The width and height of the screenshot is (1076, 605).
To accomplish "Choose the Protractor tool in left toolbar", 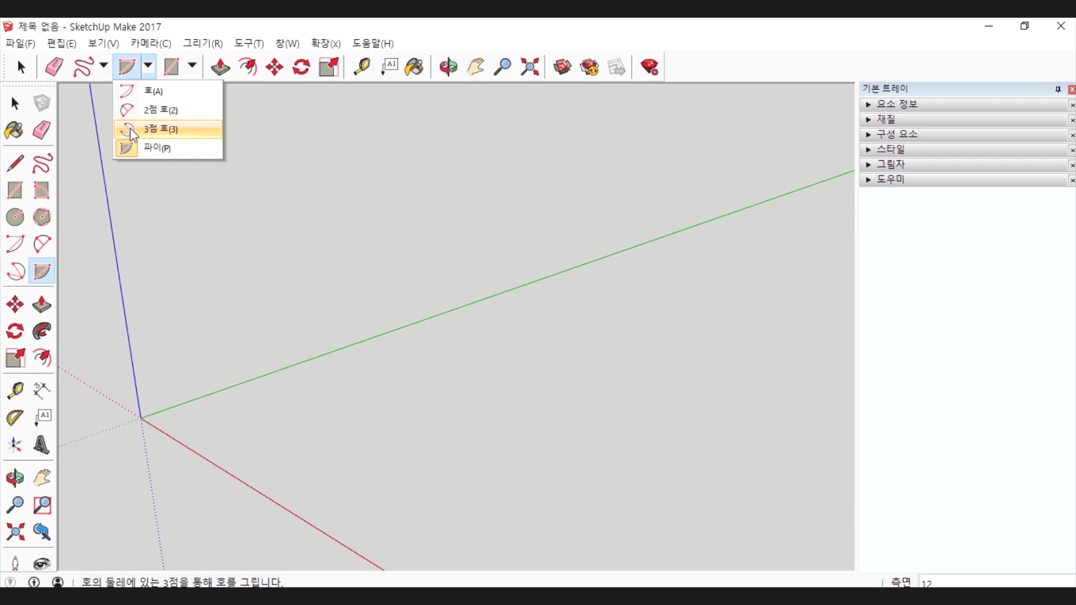I will point(15,417).
